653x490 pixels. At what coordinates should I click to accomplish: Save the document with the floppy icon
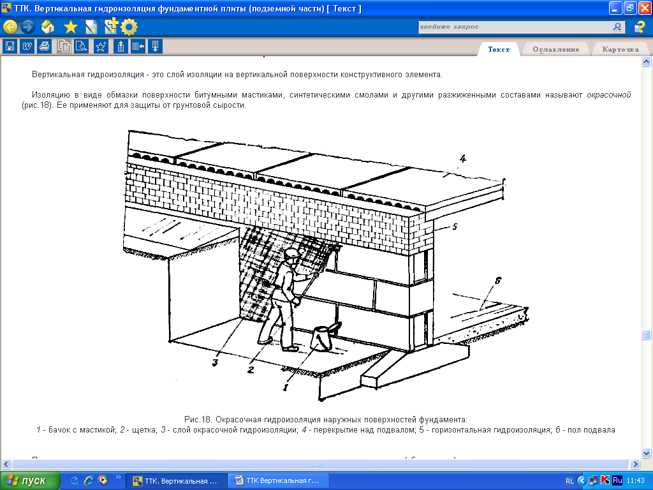[10, 46]
